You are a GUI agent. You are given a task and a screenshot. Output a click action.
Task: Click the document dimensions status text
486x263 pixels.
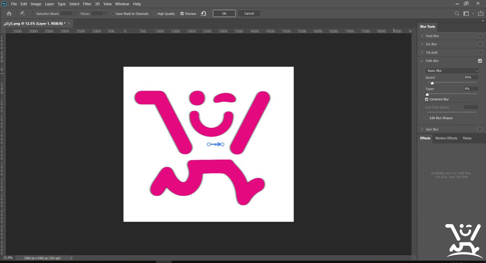pyautogui.click(x=42, y=258)
